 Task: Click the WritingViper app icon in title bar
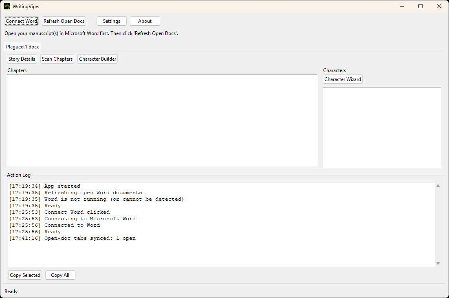(x=7, y=7)
